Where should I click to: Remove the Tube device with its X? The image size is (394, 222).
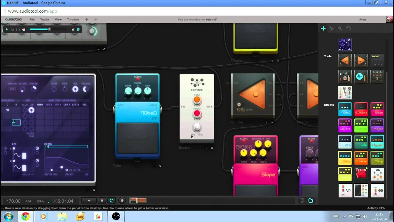(160, 166)
